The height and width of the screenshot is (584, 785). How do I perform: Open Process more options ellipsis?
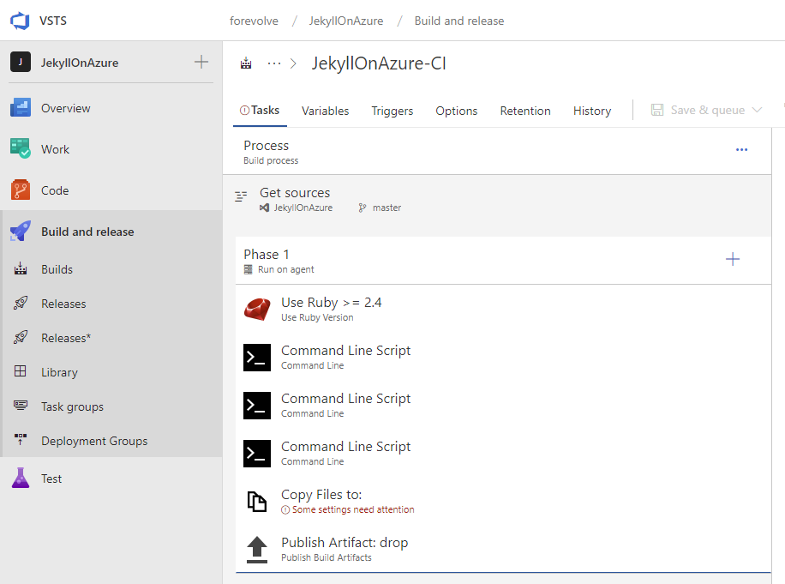click(x=742, y=150)
